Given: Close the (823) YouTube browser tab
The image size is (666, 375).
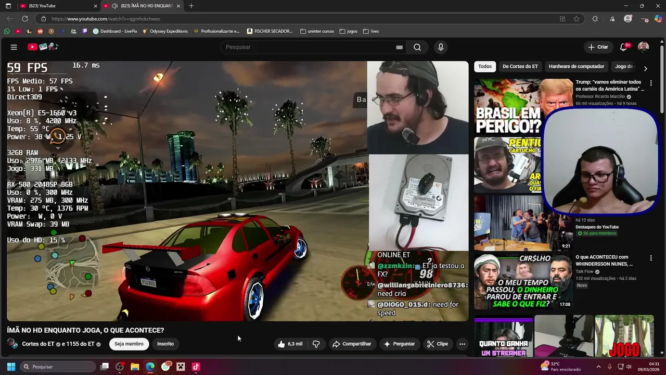Looking at the screenshot, I should pos(95,6).
